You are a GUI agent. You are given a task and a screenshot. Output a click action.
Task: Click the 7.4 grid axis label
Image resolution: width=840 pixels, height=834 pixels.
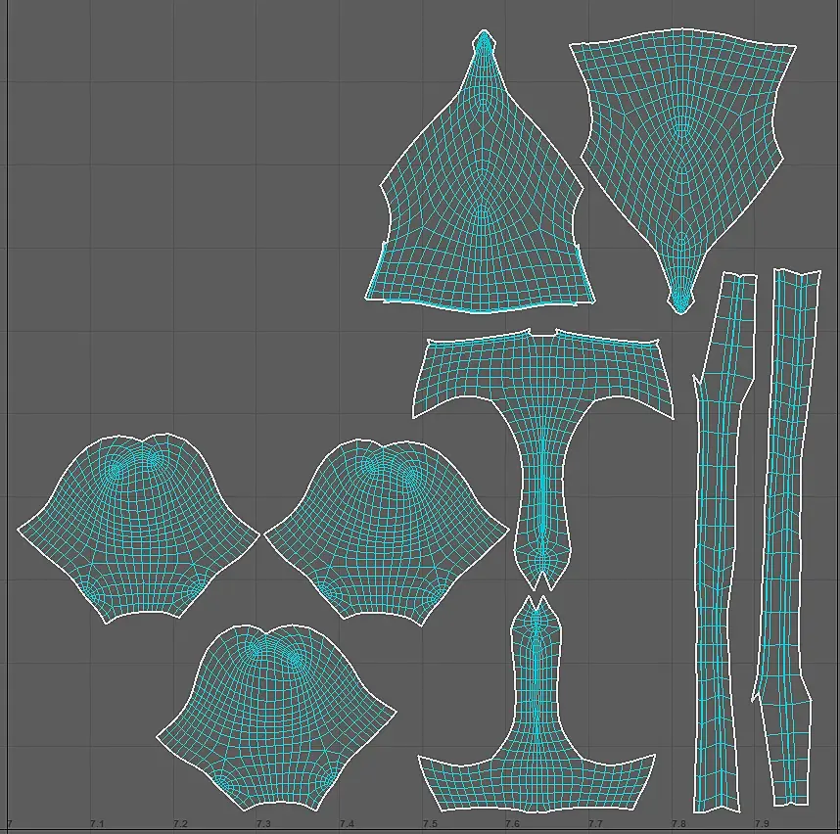coord(347,823)
